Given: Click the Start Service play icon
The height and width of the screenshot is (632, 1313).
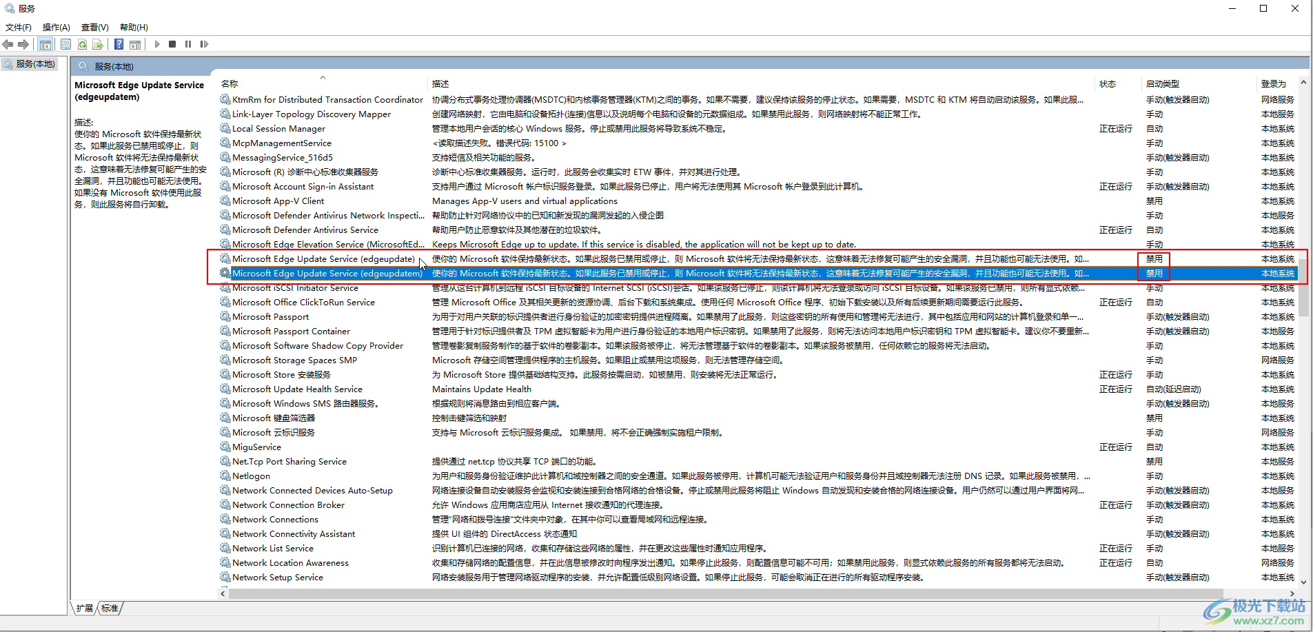Looking at the screenshot, I should (x=157, y=44).
